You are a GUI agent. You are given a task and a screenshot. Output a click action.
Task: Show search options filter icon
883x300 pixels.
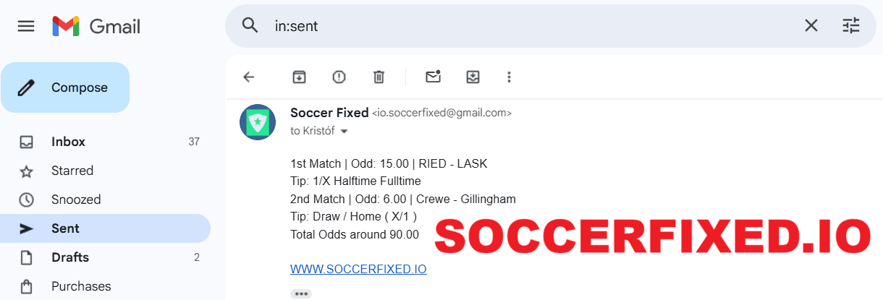(851, 26)
